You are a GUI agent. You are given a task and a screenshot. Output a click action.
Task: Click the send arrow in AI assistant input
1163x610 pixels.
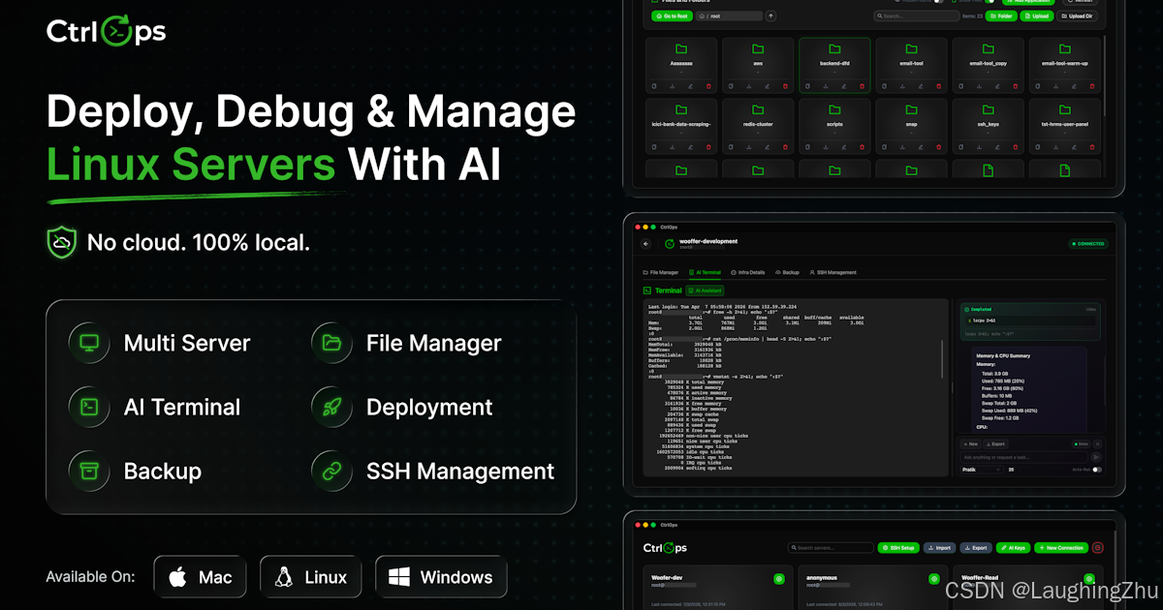(1096, 457)
